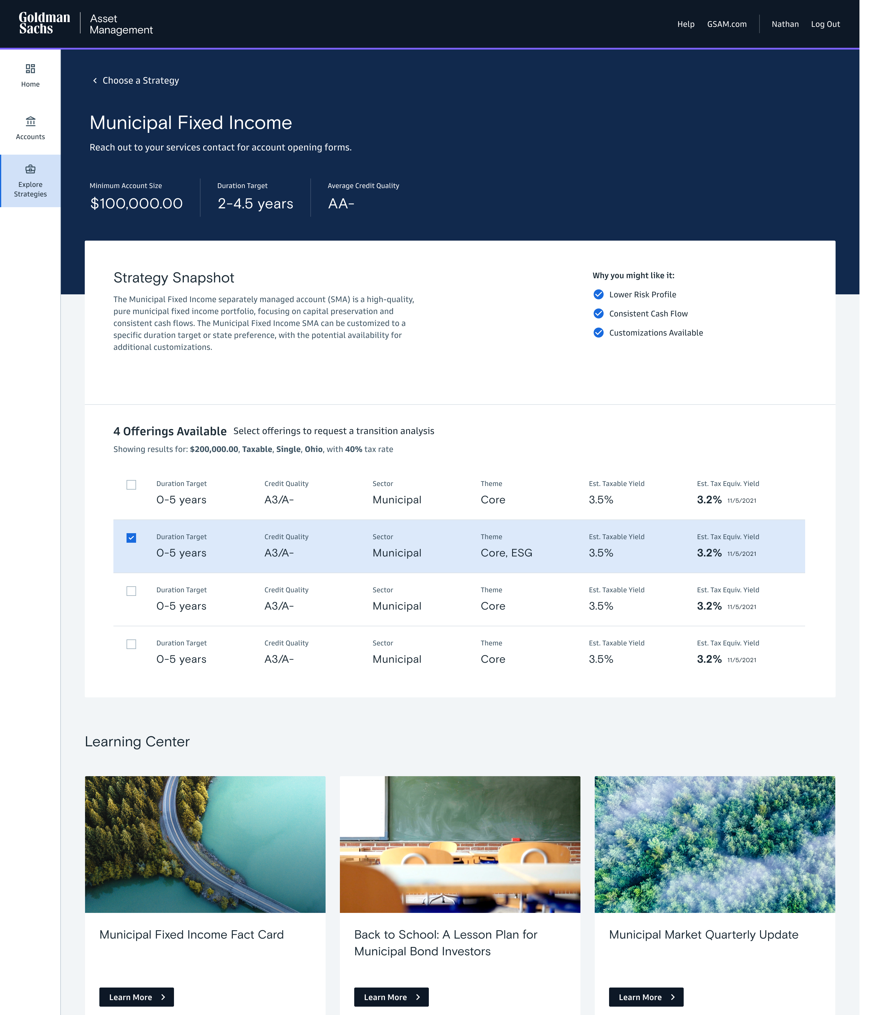This screenshot has height=1015, width=869.
Task: Click the Customizations Available checkmark icon
Action: 598,333
